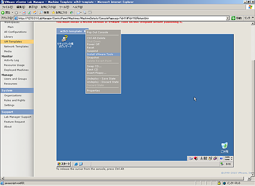255x186 pixels.
Task: Choose Snapshot from the console menu
Action: [93, 58]
